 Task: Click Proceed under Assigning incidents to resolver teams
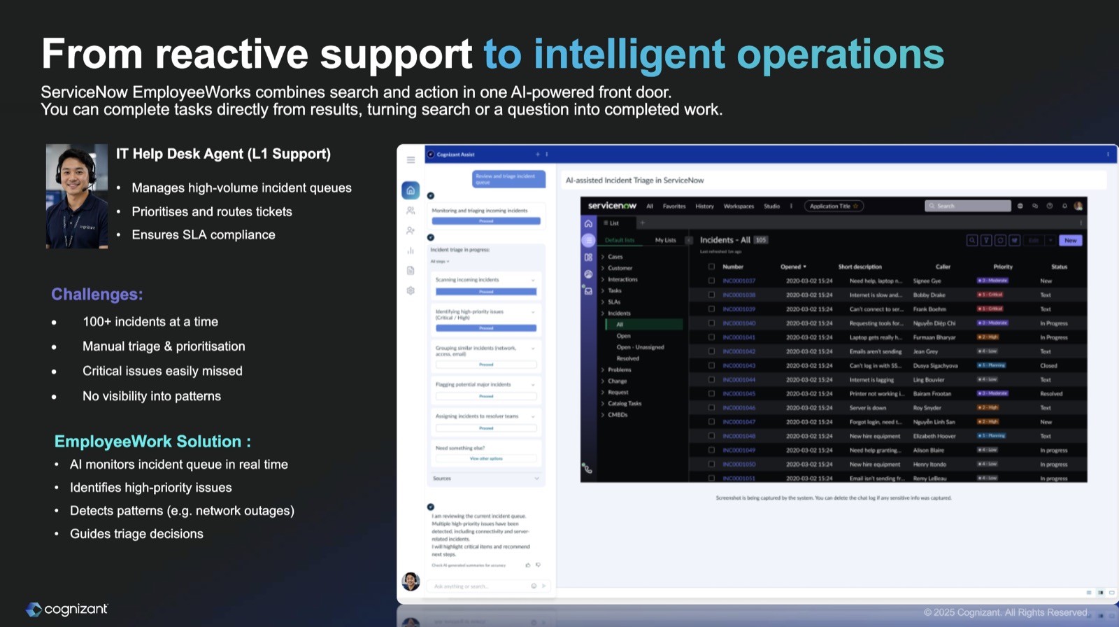coord(486,428)
